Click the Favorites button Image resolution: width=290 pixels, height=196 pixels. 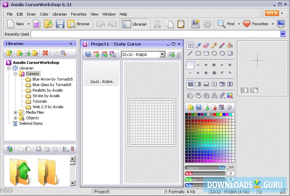tap(255, 24)
